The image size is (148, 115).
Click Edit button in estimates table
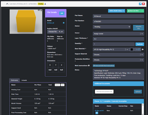coord(63,85)
